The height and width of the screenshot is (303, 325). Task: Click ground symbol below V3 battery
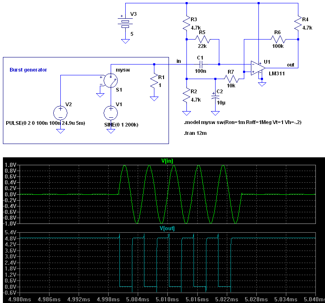125,41
